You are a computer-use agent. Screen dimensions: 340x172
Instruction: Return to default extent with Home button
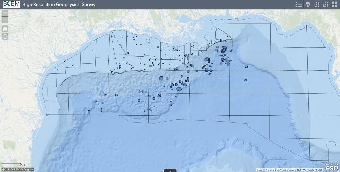pos(5,29)
